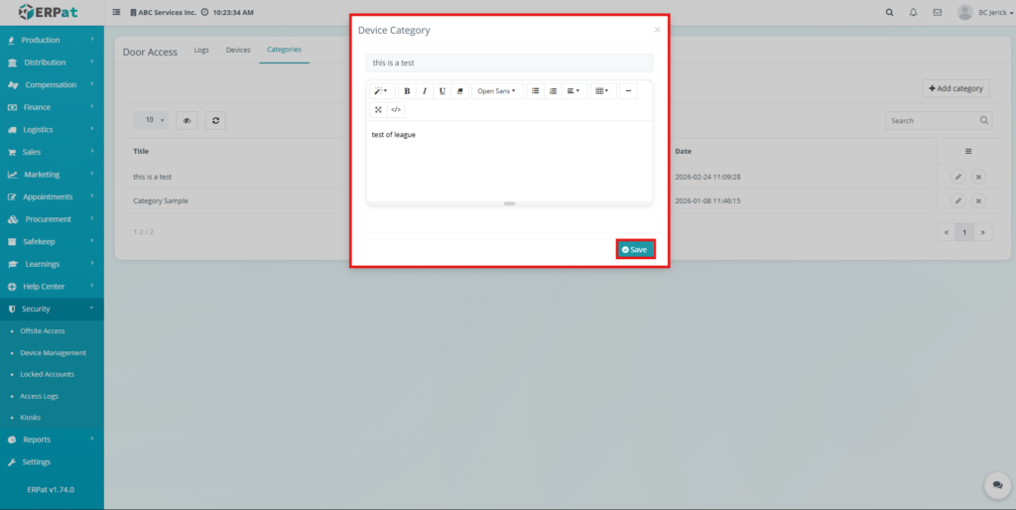Go to Locked Accounts
The width and height of the screenshot is (1016, 510).
[47, 374]
